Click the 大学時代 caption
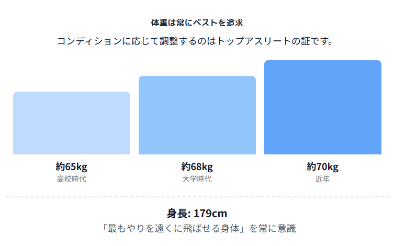 click(197, 179)
